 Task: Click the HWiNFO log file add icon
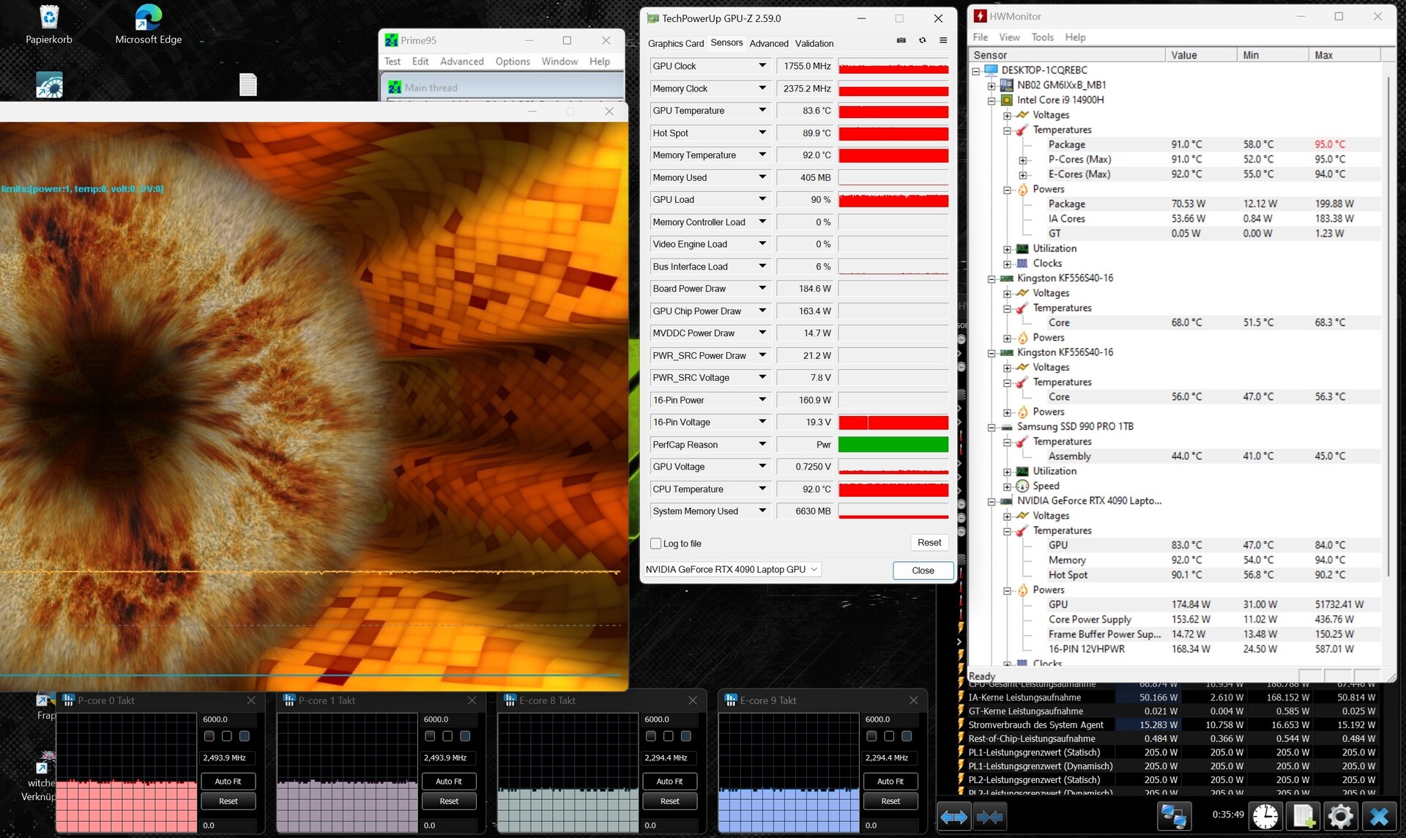tap(1303, 816)
